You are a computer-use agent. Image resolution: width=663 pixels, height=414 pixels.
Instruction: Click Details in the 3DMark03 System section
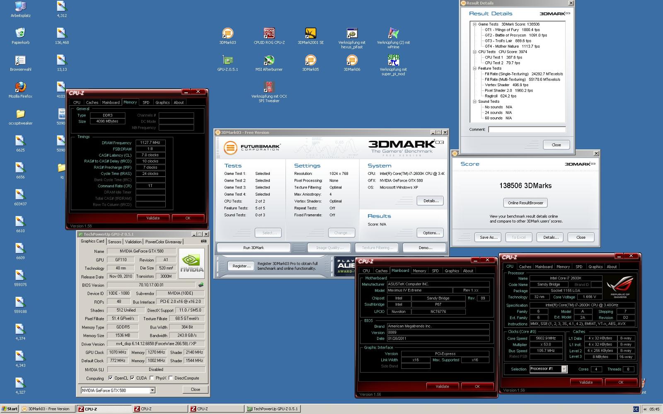pos(431,201)
